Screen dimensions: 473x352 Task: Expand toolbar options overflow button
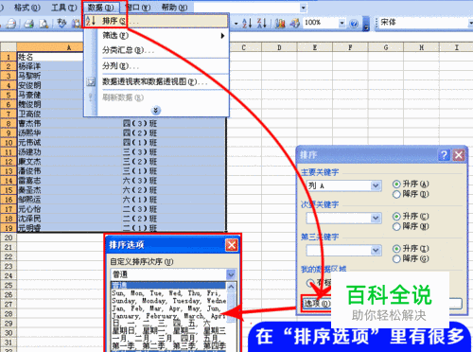coord(366,24)
